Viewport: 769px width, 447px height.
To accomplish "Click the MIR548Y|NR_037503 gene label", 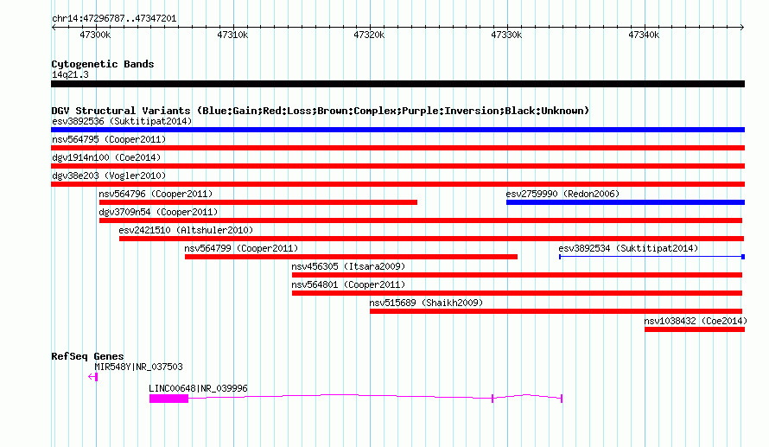I will pyautogui.click(x=138, y=367).
